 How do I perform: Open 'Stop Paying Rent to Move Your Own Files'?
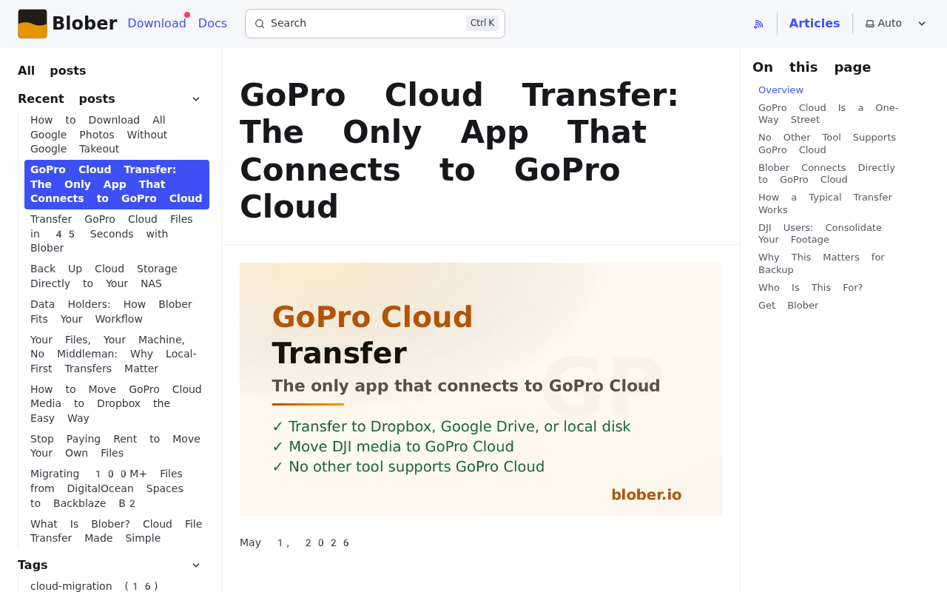117,446
